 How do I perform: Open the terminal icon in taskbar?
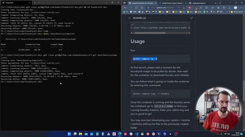coord(159,134)
